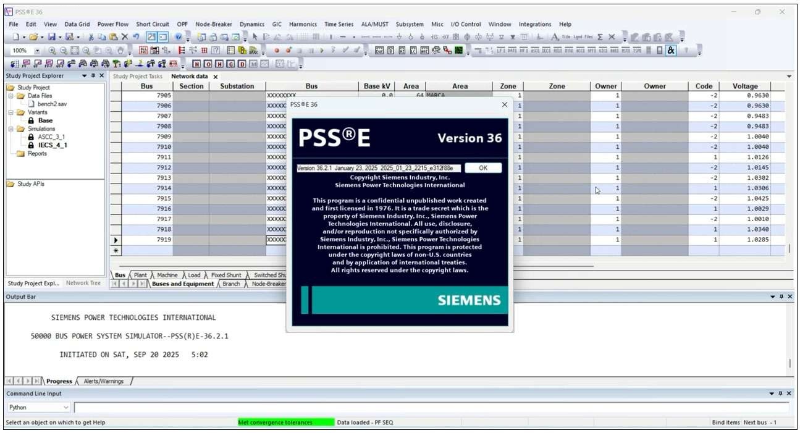Collapse the Simulations tree node

(x=11, y=128)
